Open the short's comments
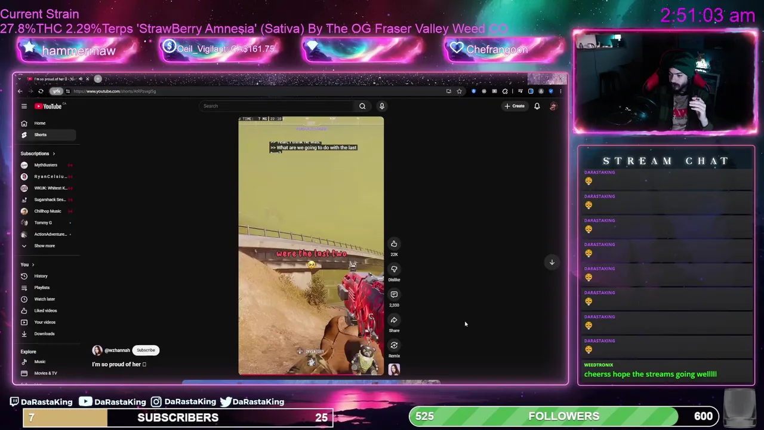Screen dimensions: 764x430 pyautogui.click(x=394, y=294)
